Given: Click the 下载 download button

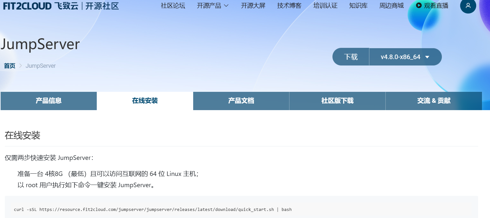Looking at the screenshot, I should pyautogui.click(x=351, y=57).
